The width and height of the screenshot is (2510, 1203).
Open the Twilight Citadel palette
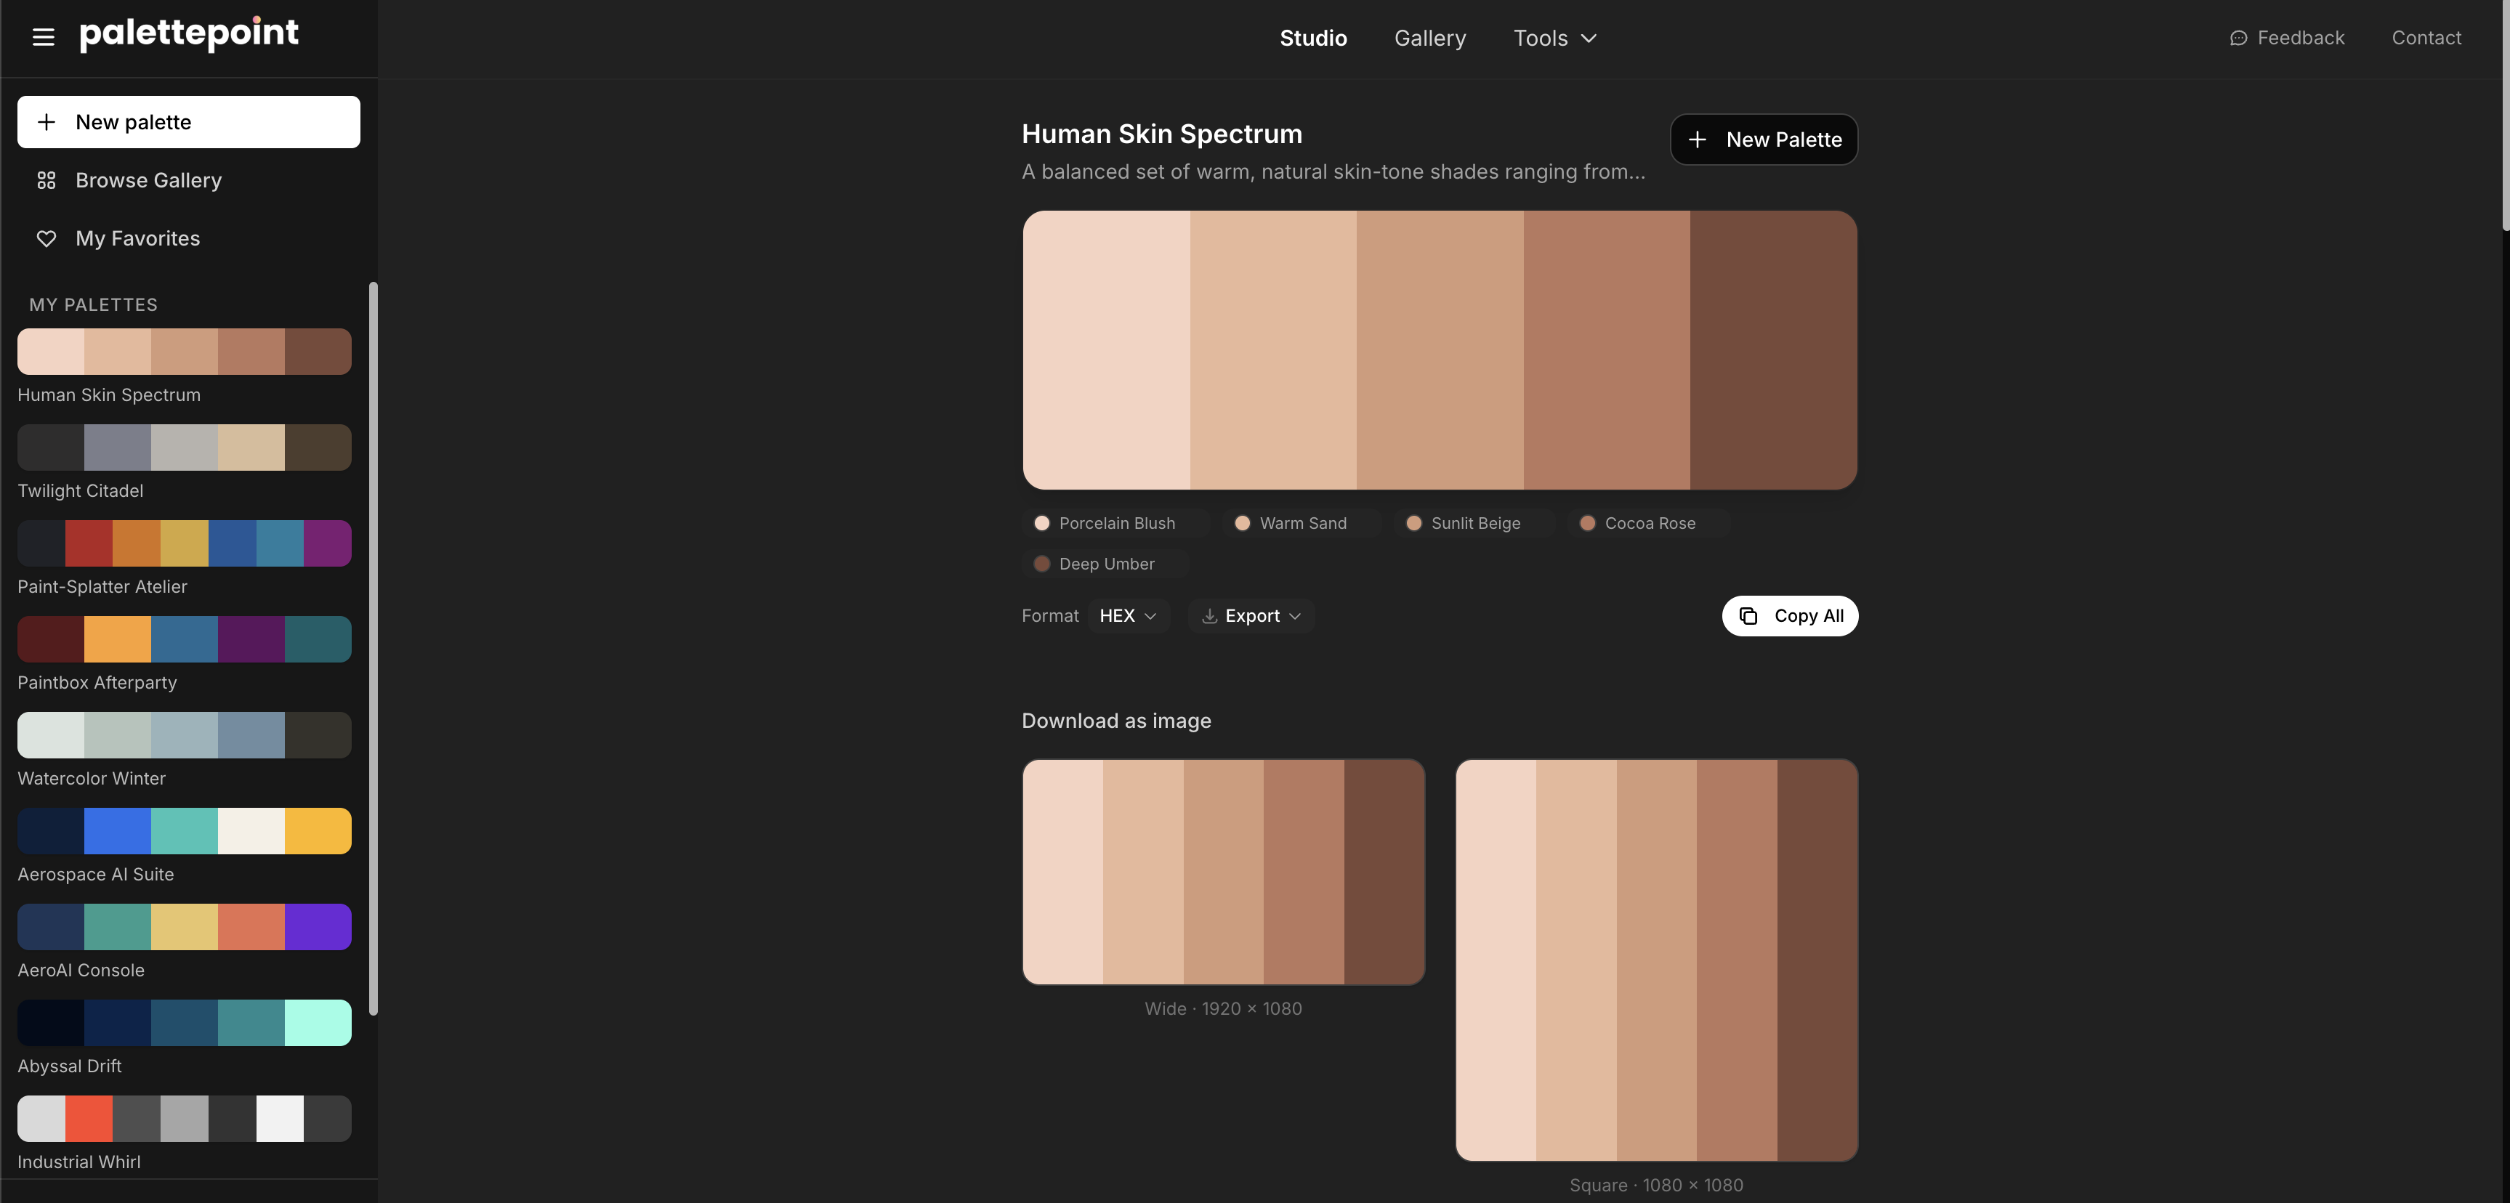184,447
